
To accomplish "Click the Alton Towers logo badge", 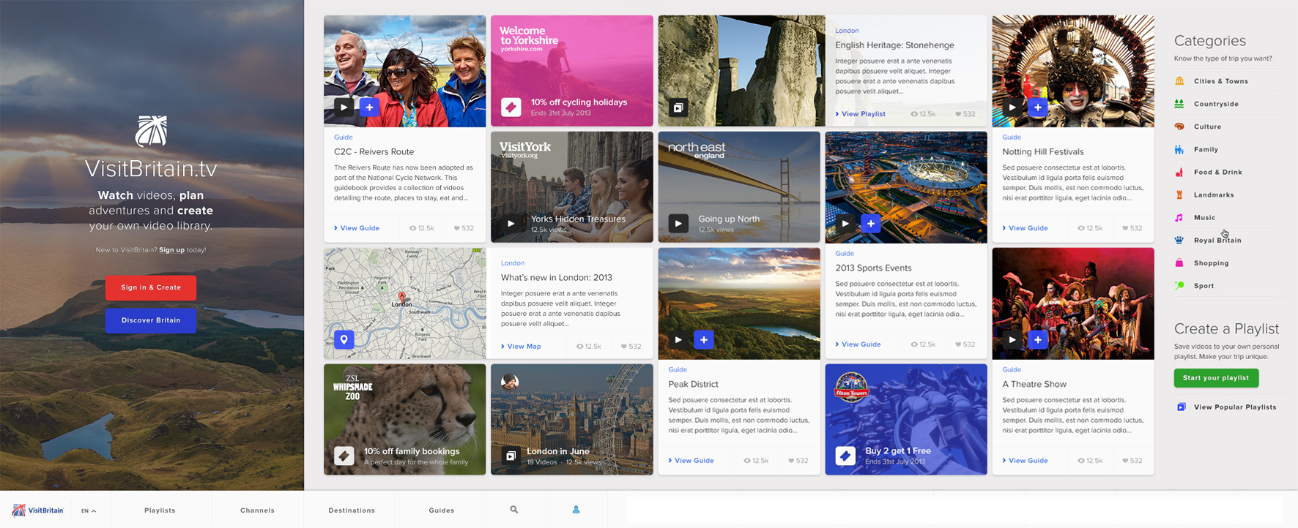I will tap(851, 388).
